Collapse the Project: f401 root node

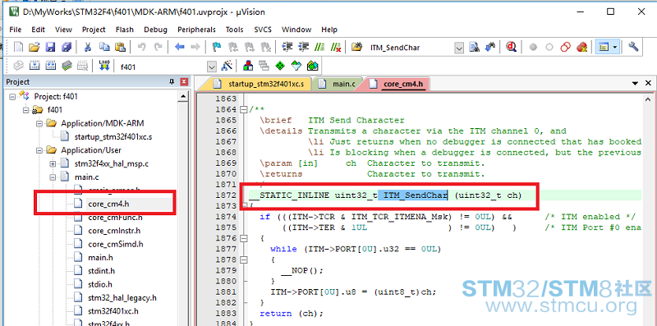(x=12, y=96)
